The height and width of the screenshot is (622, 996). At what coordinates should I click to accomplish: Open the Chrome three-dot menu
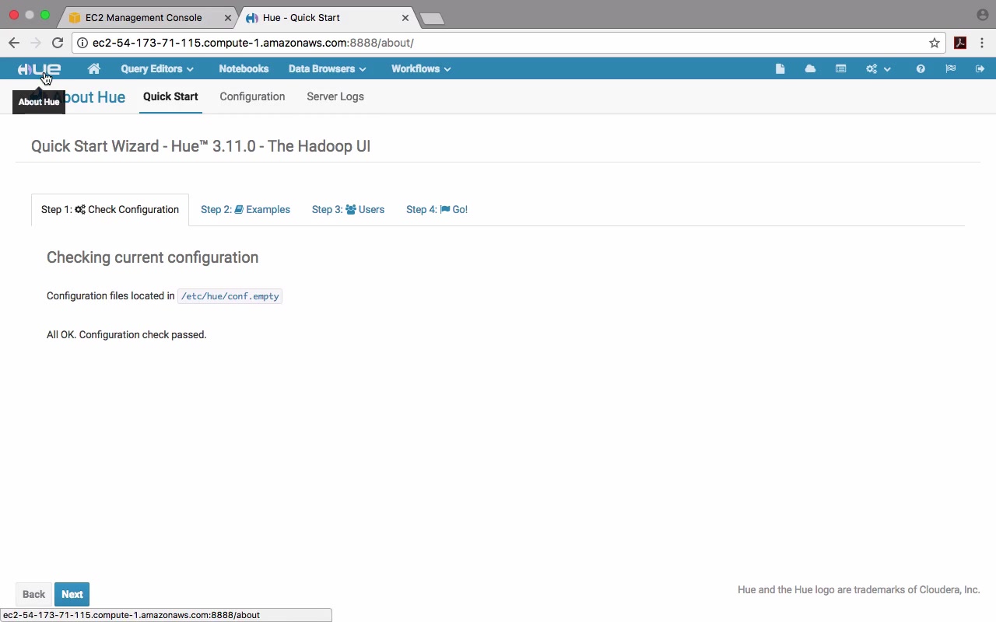point(982,43)
